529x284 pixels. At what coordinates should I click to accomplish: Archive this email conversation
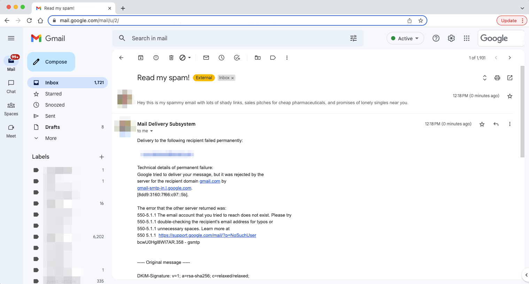pos(141,58)
